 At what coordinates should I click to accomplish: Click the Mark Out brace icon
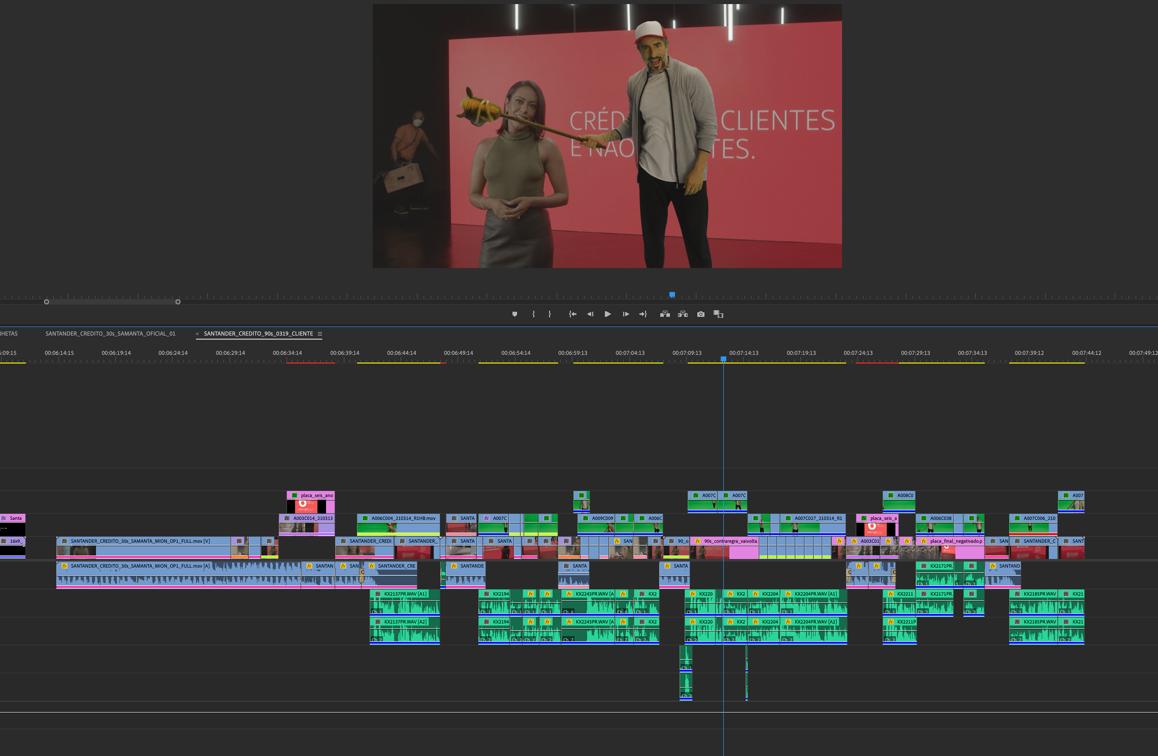(x=550, y=314)
